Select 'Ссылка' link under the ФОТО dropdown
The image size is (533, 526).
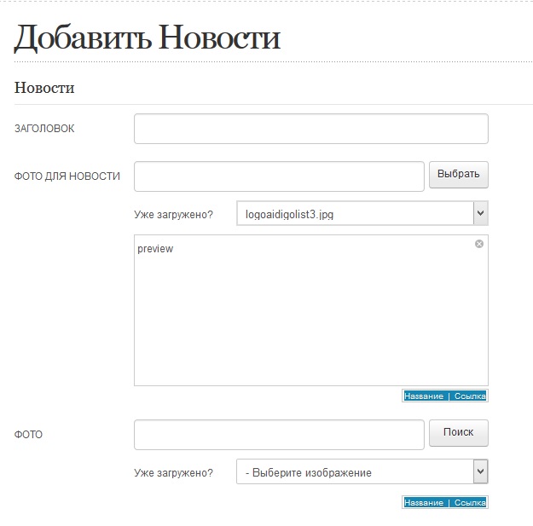point(469,503)
